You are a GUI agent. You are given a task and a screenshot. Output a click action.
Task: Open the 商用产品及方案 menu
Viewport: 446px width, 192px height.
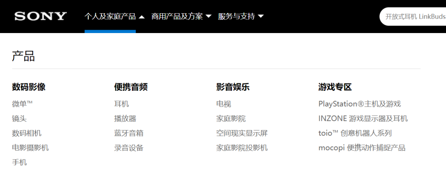[x=177, y=17]
